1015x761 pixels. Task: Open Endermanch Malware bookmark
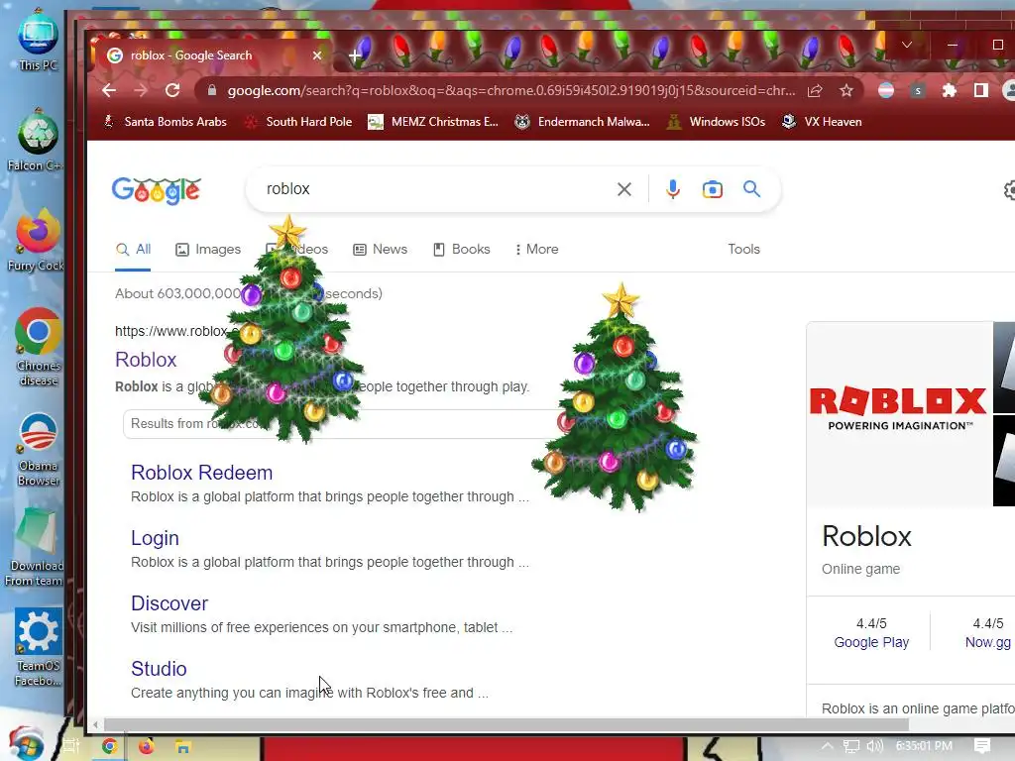[x=583, y=122]
